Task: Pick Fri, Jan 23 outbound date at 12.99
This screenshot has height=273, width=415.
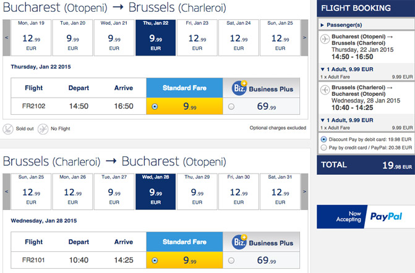Action: (197, 38)
